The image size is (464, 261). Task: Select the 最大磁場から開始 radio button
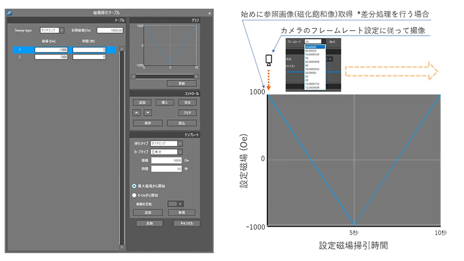[x=134, y=186]
